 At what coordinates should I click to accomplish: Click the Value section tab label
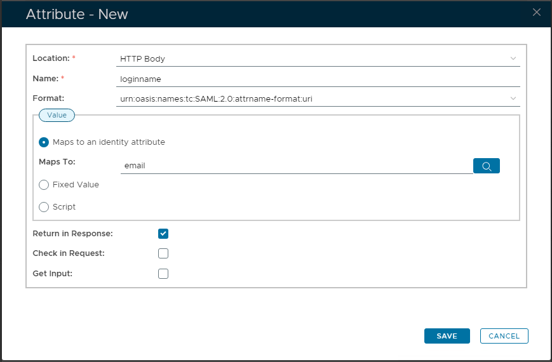(x=57, y=115)
